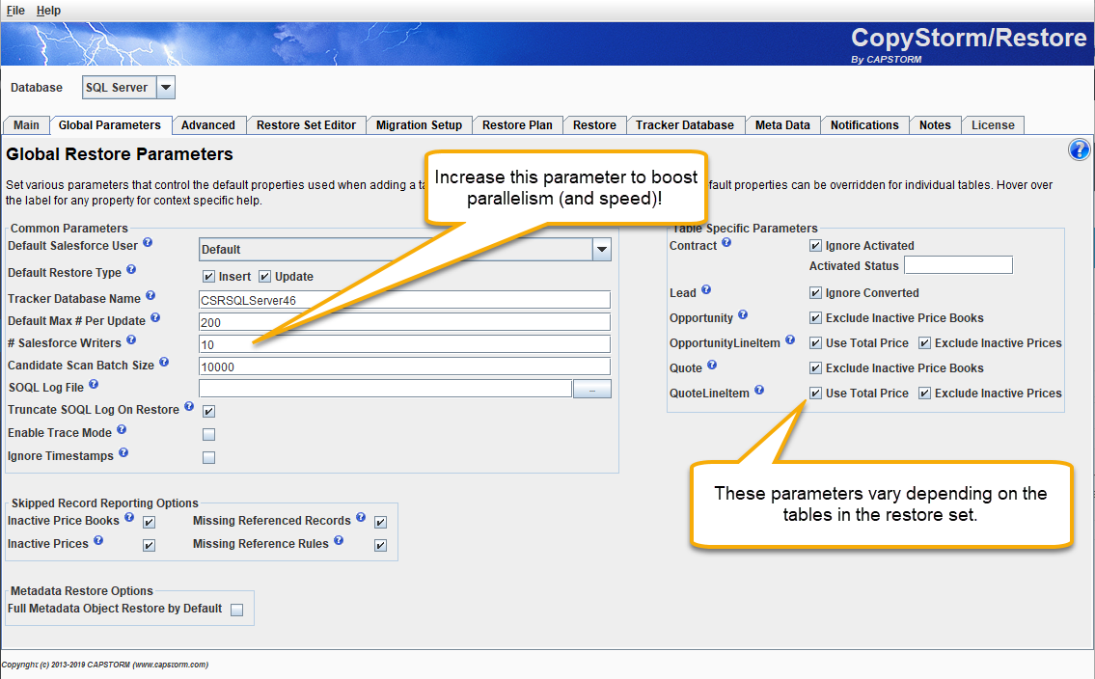1095x679 pixels.
Task: Switch to the Advanced tab
Action: pyautogui.click(x=208, y=125)
